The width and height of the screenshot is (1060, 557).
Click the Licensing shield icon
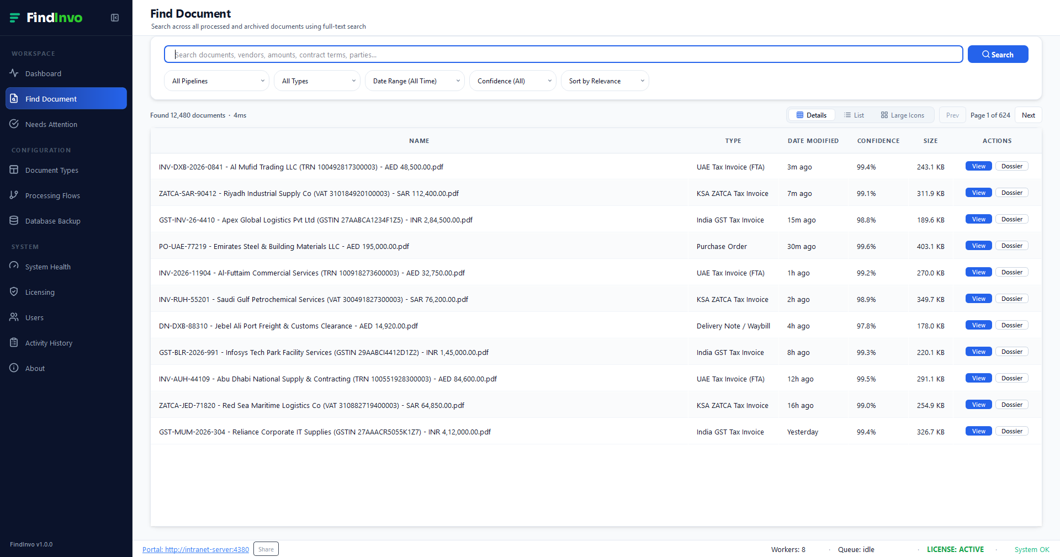pyautogui.click(x=14, y=291)
